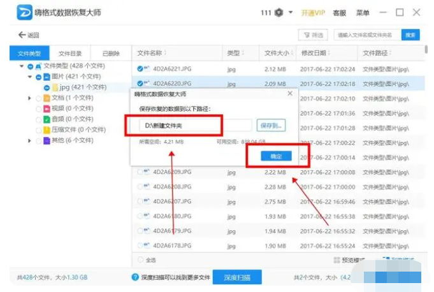The width and height of the screenshot is (434, 292).
Task: Sort by 修改日期 column
Action: coord(315,53)
